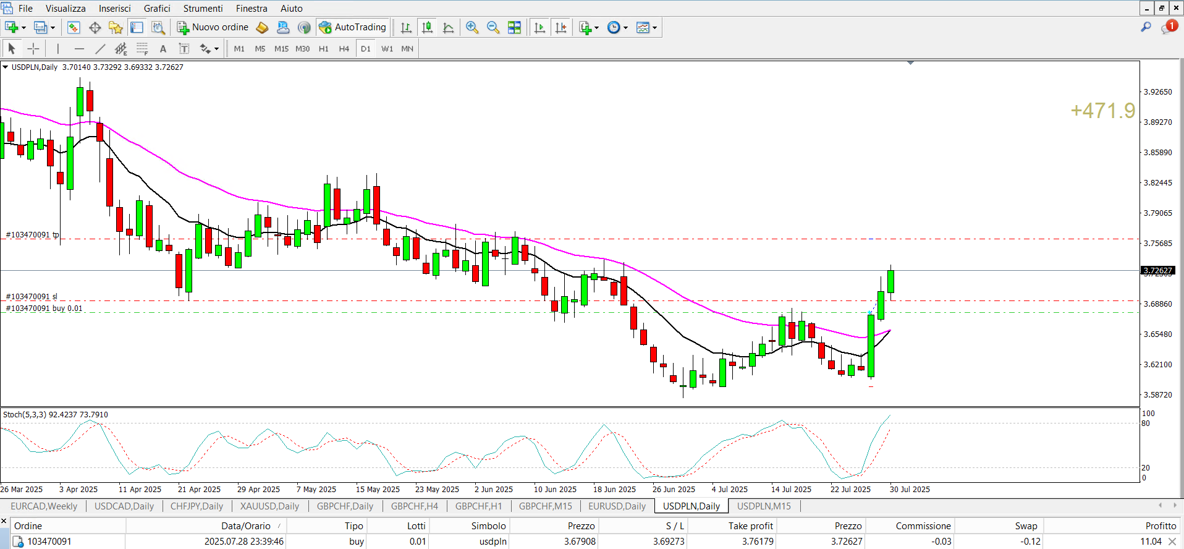
Task: Expand the Profiles dropdown arrow
Action: pos(53,28)
